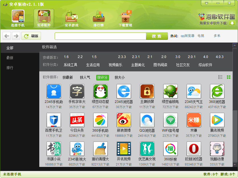Click the hot word 电视

point(201,36)
